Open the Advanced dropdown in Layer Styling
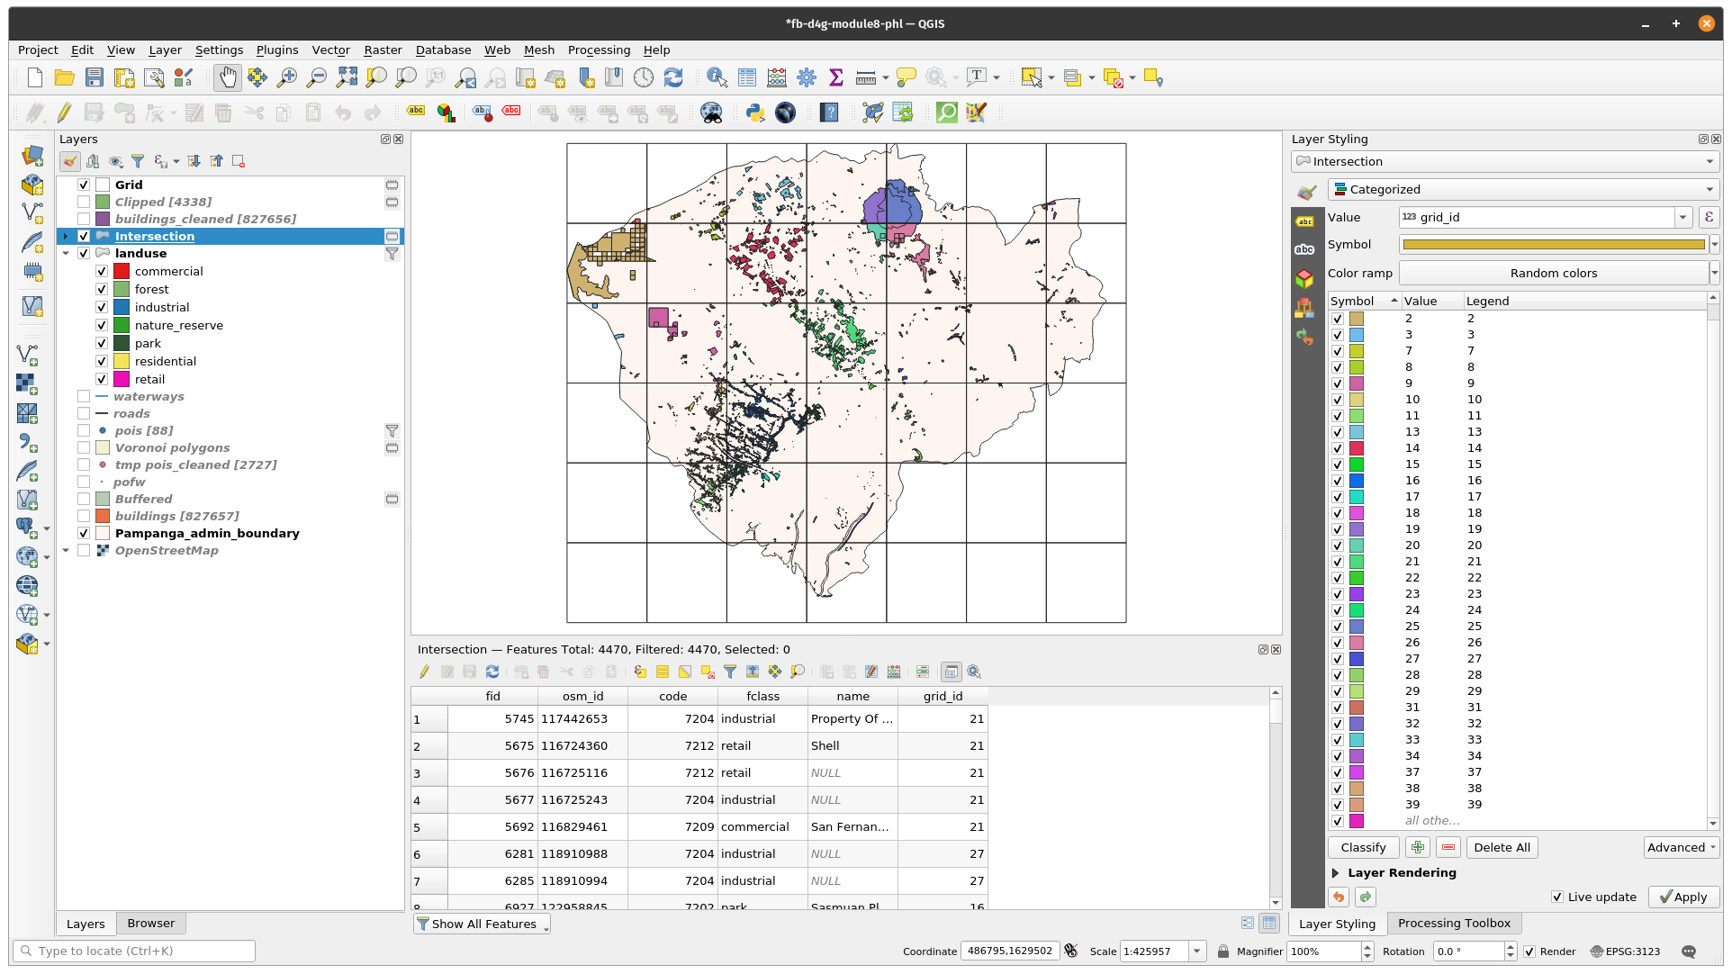Screen dimensions: 1732x974 tap(1680, 847)
